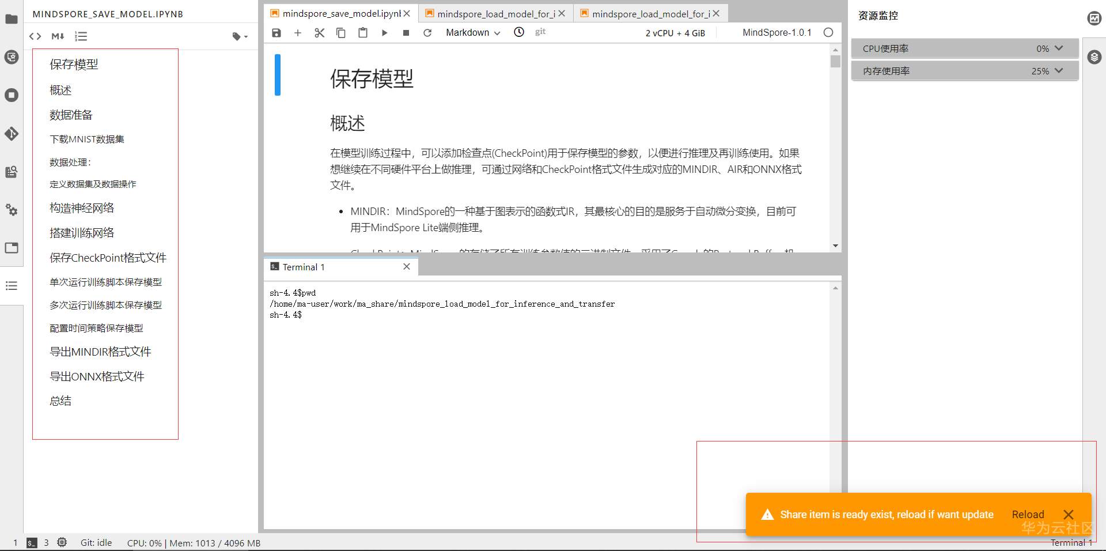
Task: Click the 2 vCPU + 4 GiB spec label
Action: pyautogui.click(x=675, y=33)
